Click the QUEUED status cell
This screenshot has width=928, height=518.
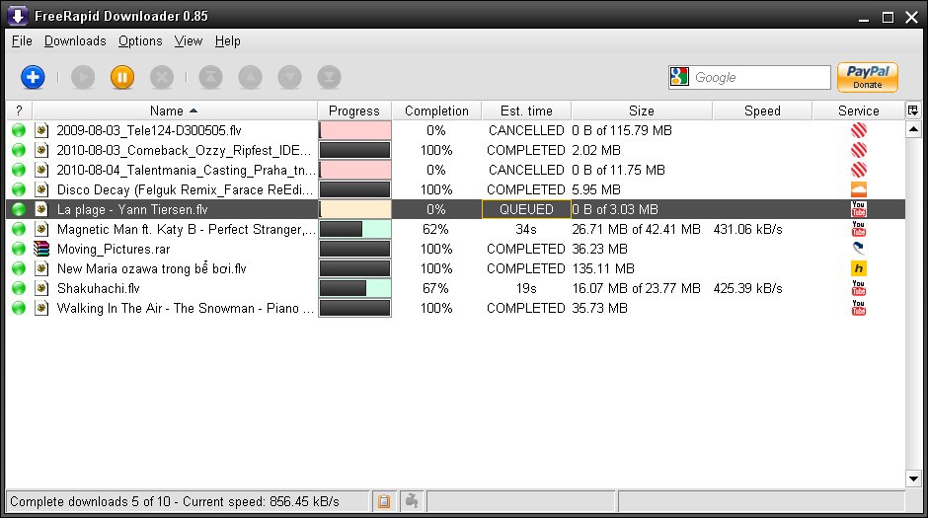pos(526,209)
